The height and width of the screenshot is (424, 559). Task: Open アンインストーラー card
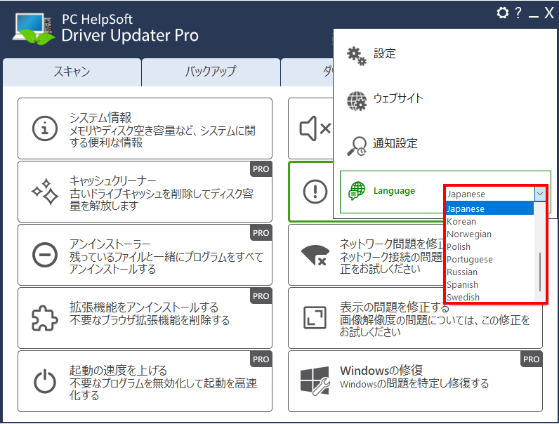pos(145,255)
